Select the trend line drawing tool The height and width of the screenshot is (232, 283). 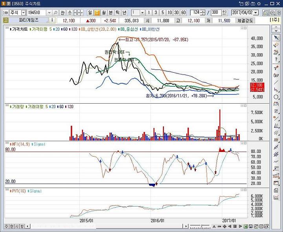tap(276, 82)
